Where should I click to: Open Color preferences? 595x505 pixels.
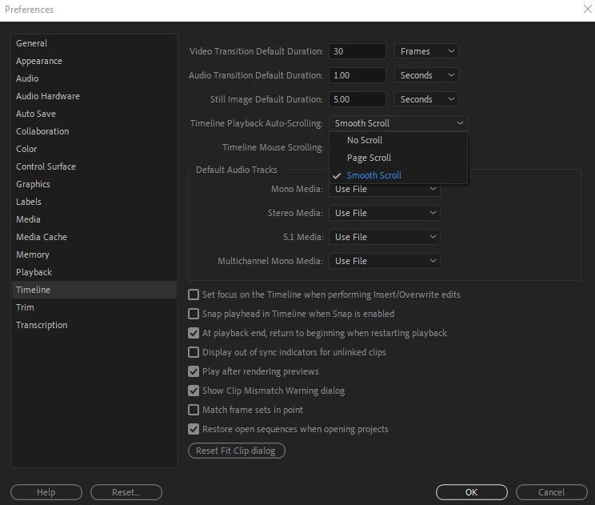coord(94,149)
